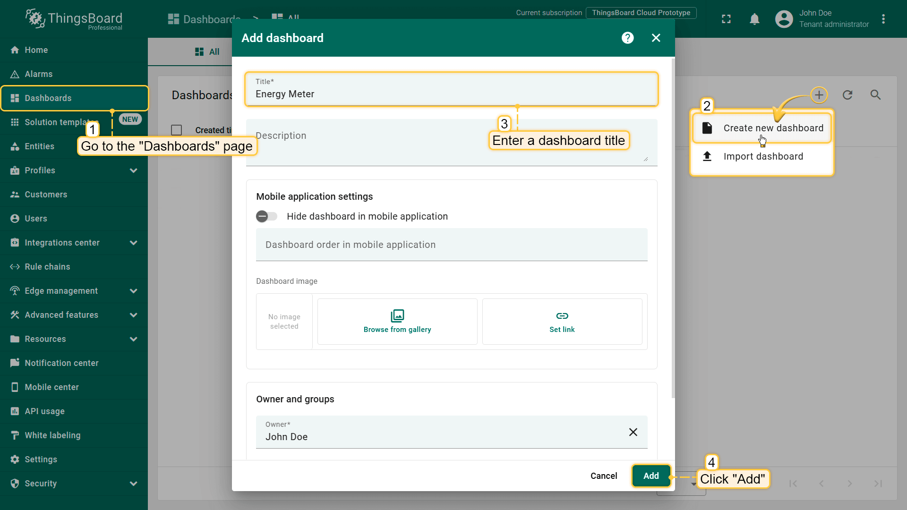
Task: Open Alarms from the sidebar
Action: pyautogui.click(x=74, y=74)
